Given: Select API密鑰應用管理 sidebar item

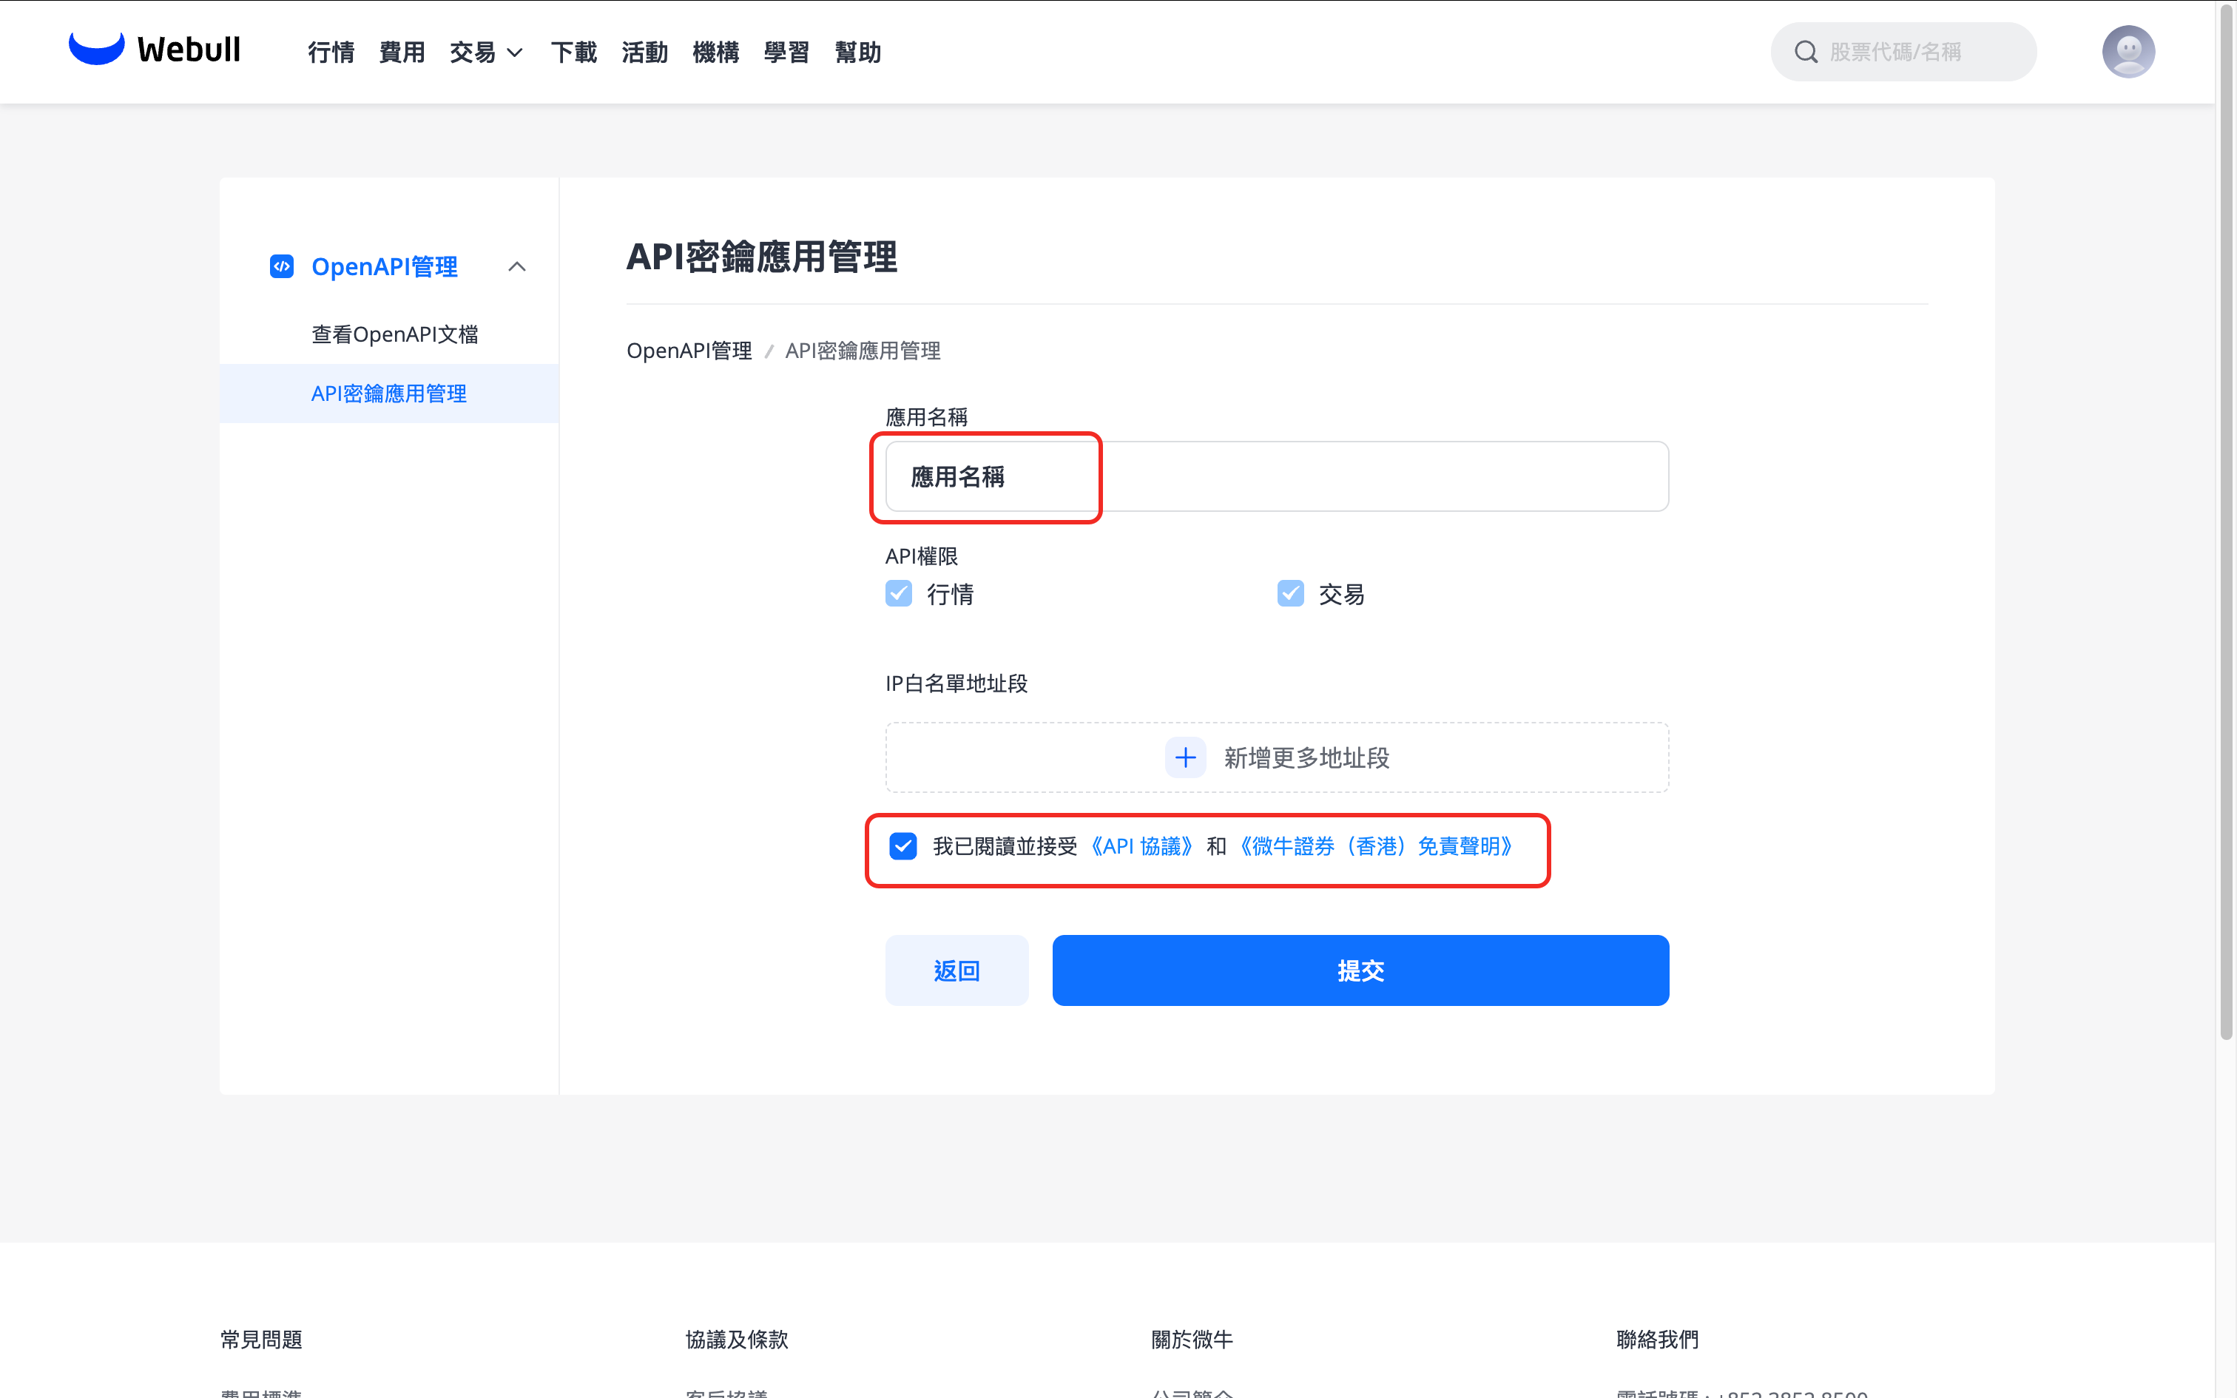Looking at the screenshot, I should [x=388, y=393].
